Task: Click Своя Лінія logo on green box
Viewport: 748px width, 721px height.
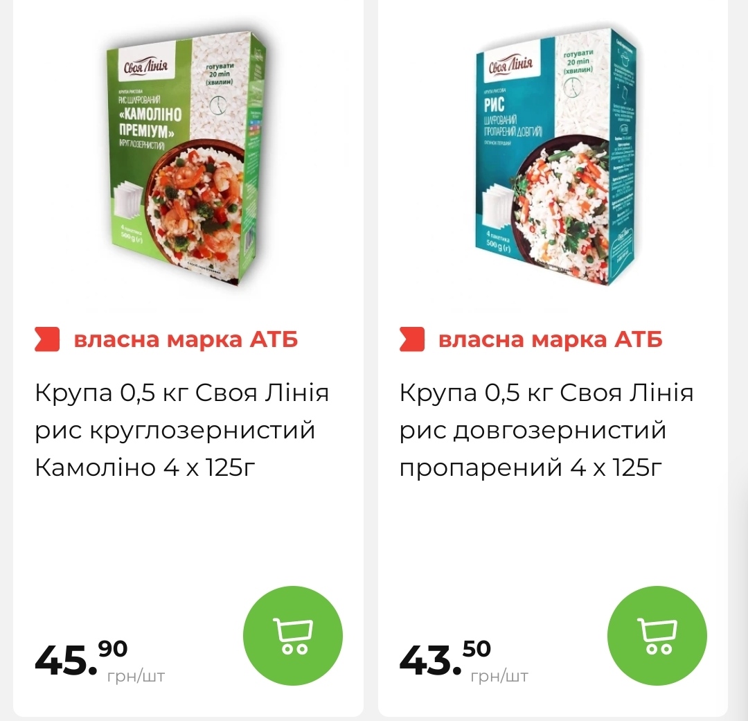Action: (145, 66)
